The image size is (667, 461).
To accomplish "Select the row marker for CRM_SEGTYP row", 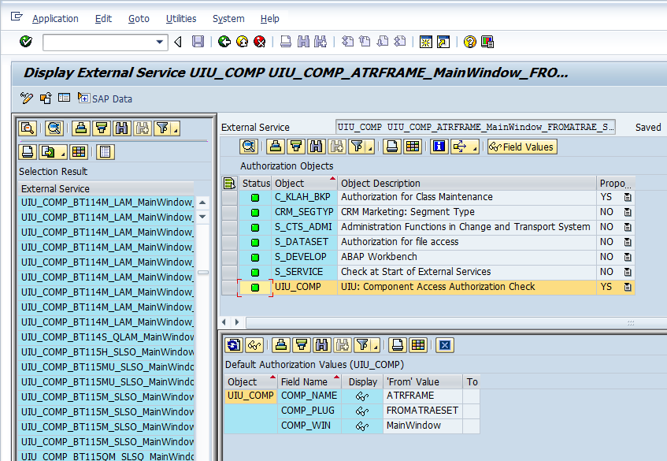I will click(230, 212).
